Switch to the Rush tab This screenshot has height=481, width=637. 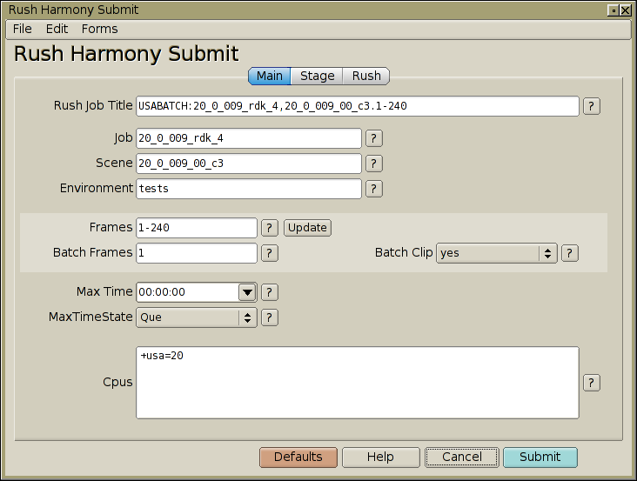tap(366, 76)
